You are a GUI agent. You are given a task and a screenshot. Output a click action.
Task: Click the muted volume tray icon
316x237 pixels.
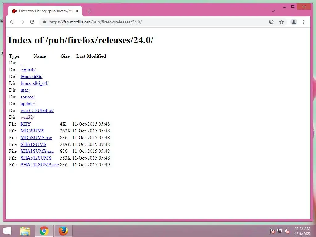coord(287,231)
